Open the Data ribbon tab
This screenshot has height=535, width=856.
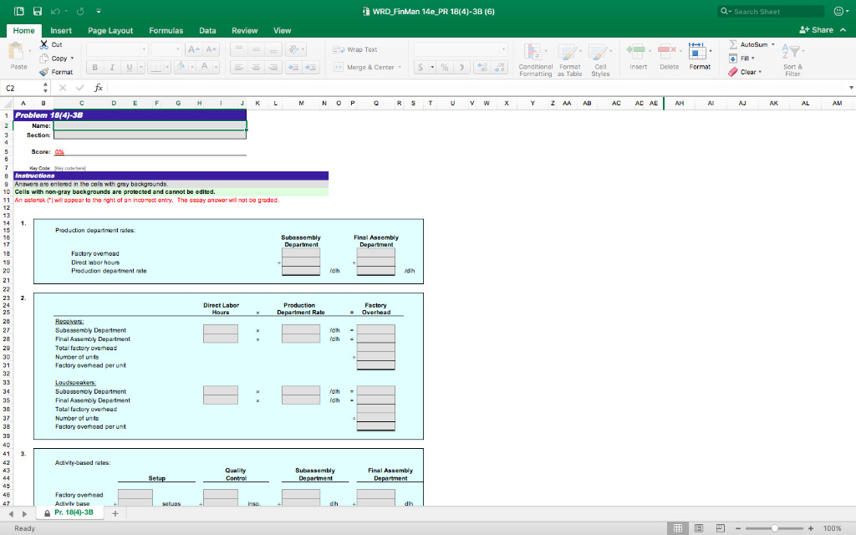click(x=207, y=31)
